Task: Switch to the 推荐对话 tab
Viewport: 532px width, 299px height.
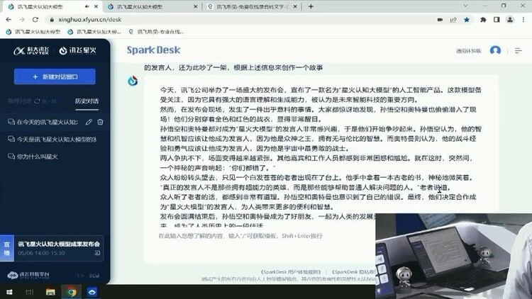Action: 20,101
